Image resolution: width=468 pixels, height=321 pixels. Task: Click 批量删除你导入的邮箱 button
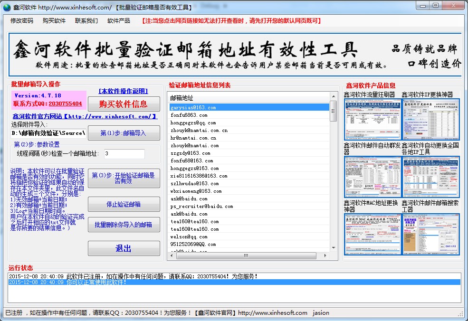pos(124,225)
